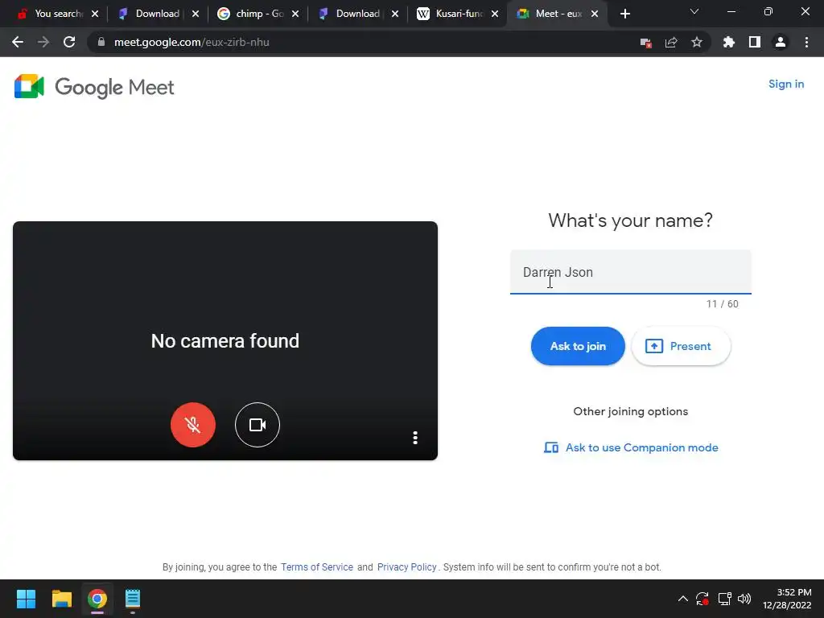
Task: Close the first Download tab
Action: tap(196, 14)
